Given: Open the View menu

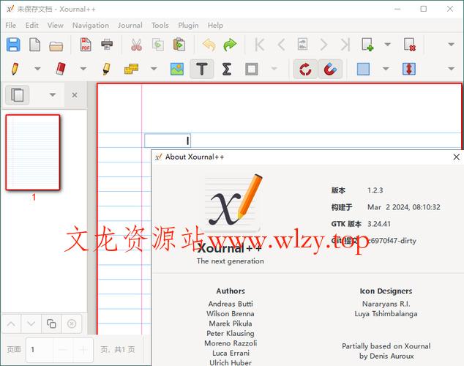Looking at the screenshot, I should tap(56, 26).
